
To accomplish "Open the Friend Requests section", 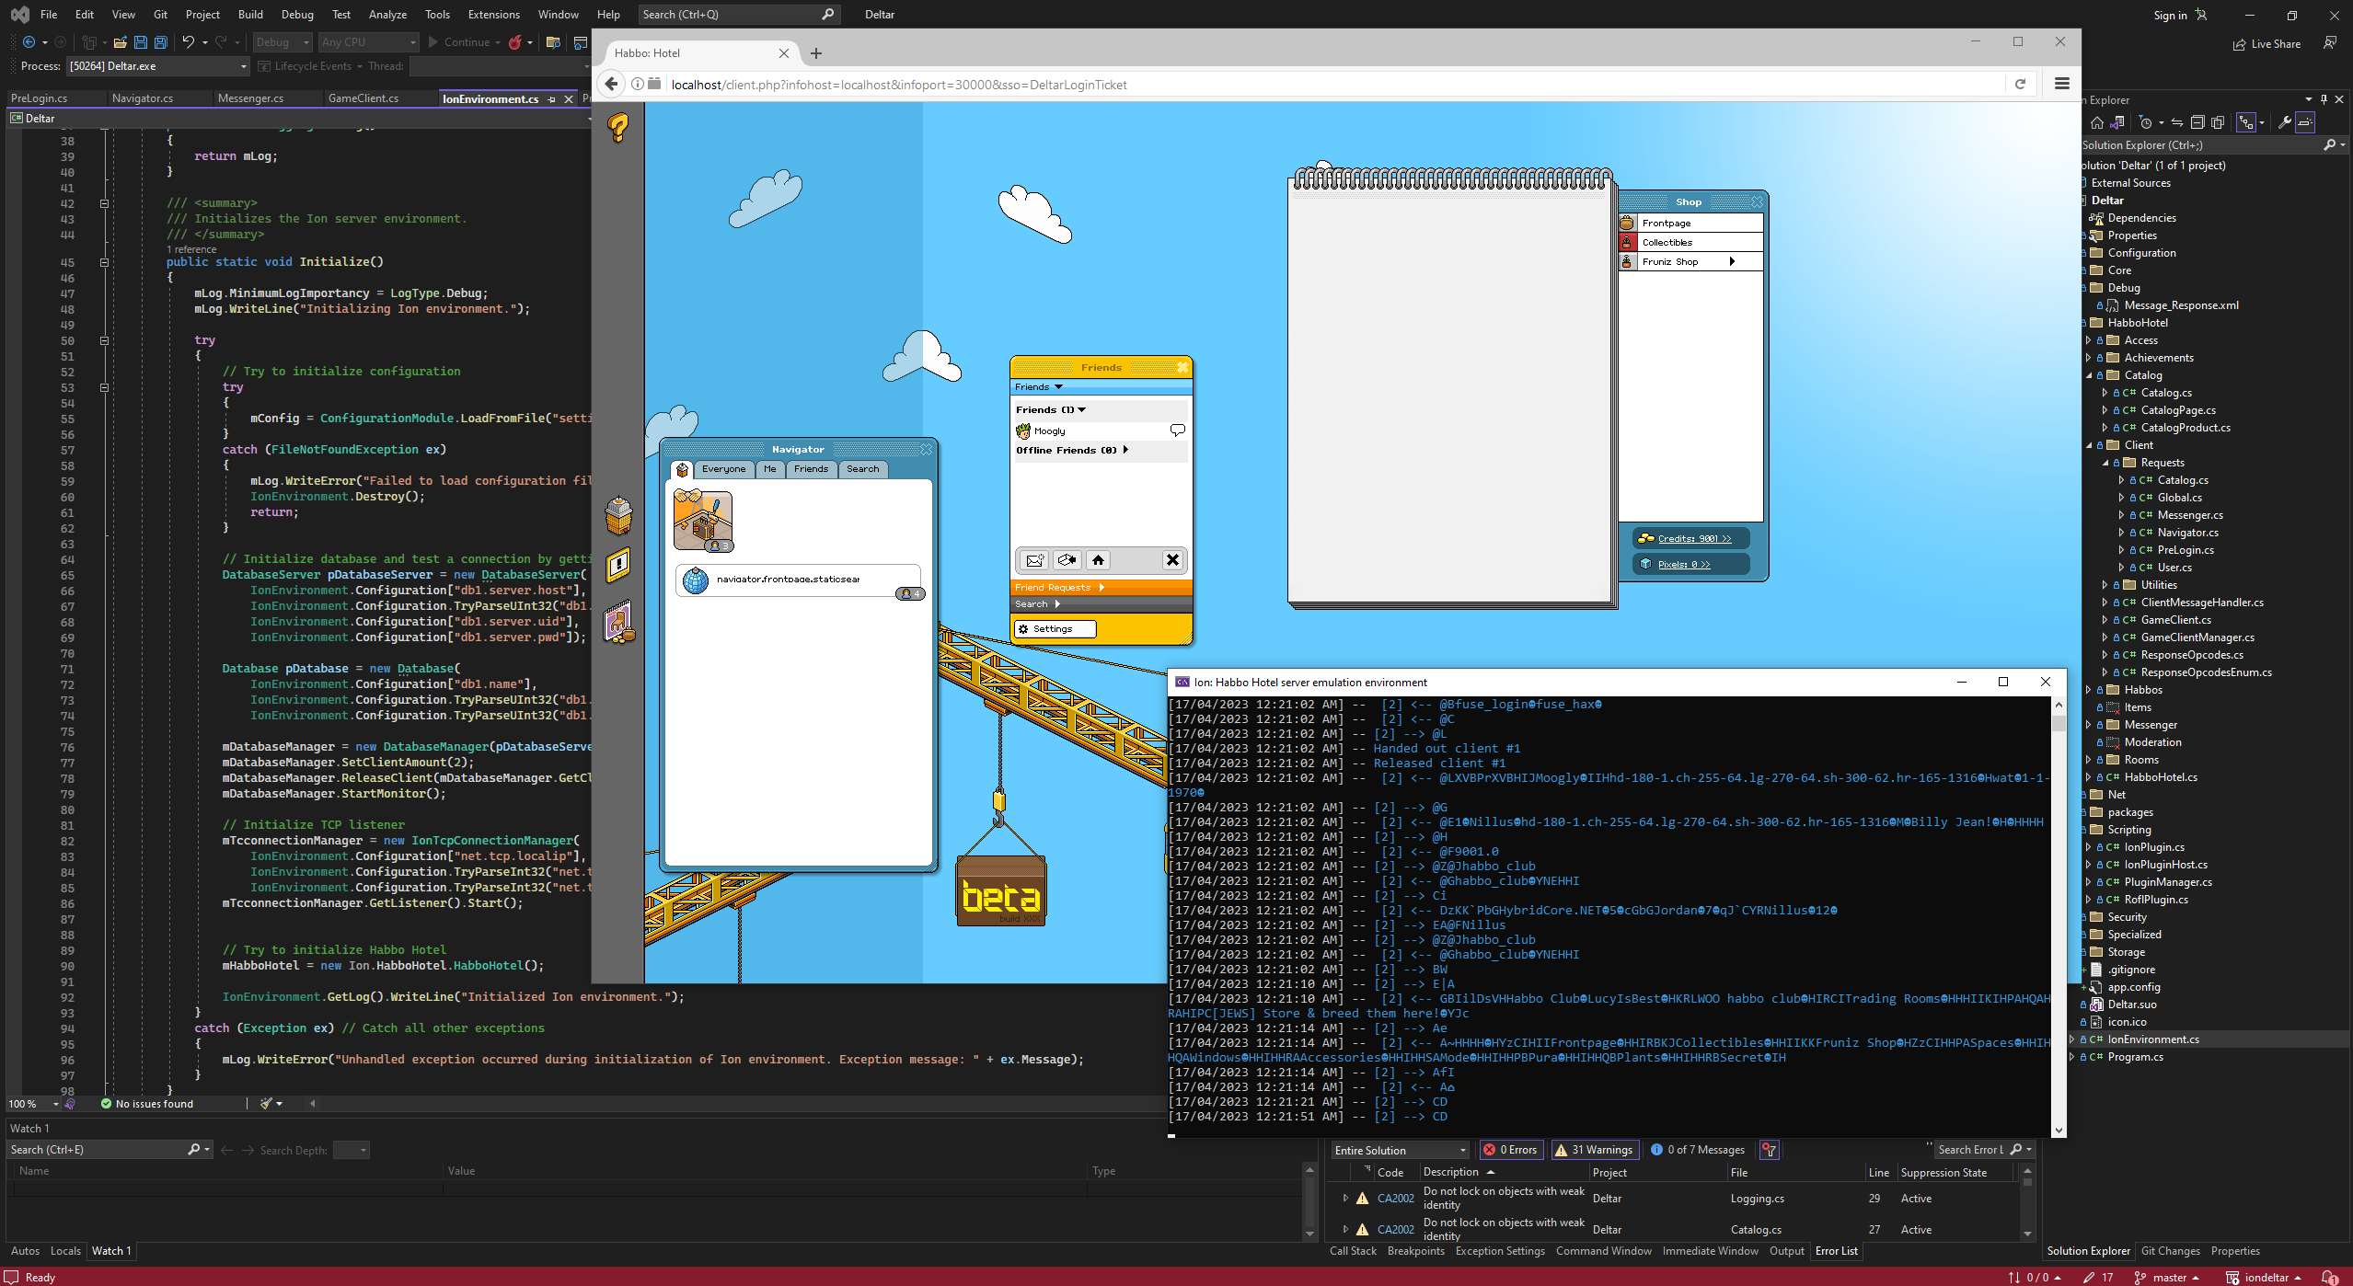I will [1101, 587].
